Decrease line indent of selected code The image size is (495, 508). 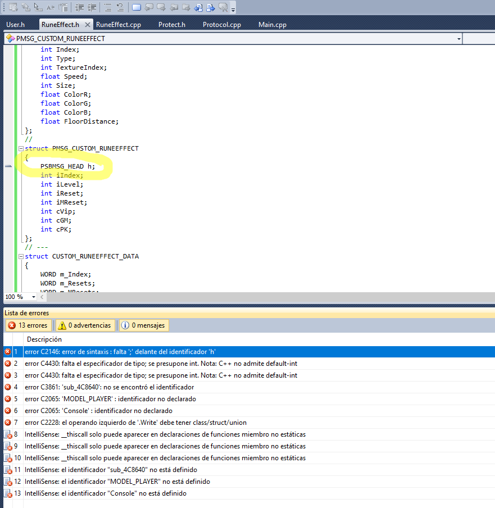(79, 7)
